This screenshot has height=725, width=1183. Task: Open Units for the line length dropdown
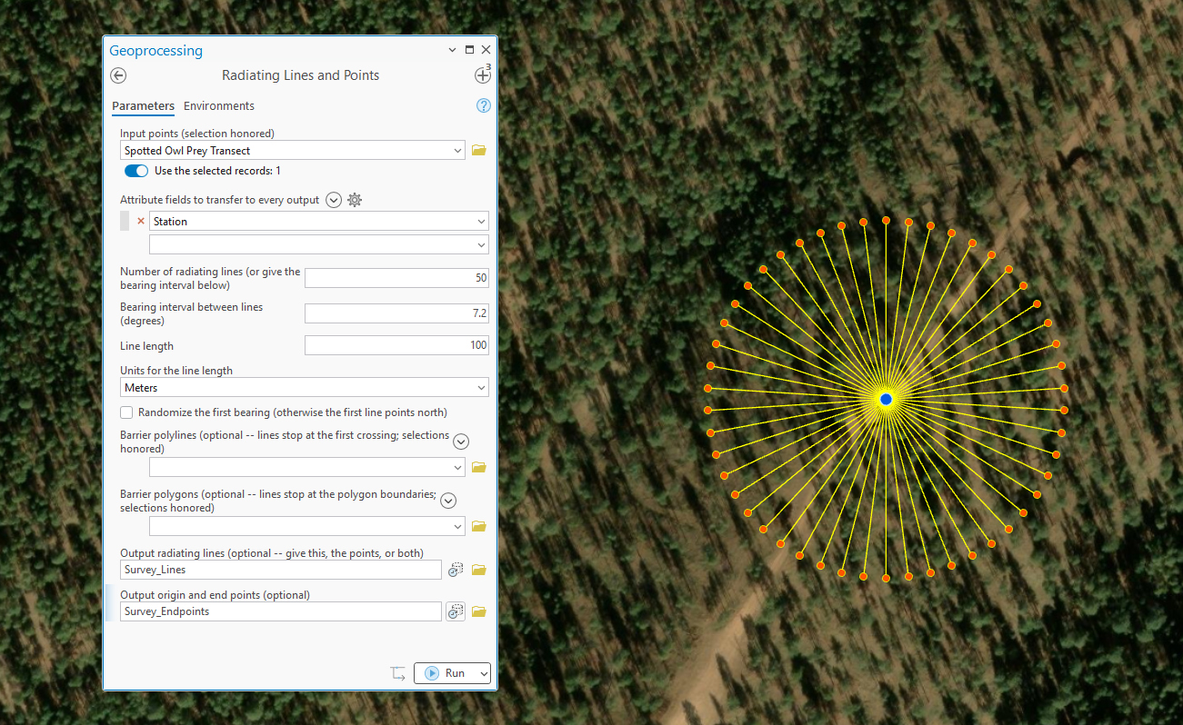[x=480, y=388]
